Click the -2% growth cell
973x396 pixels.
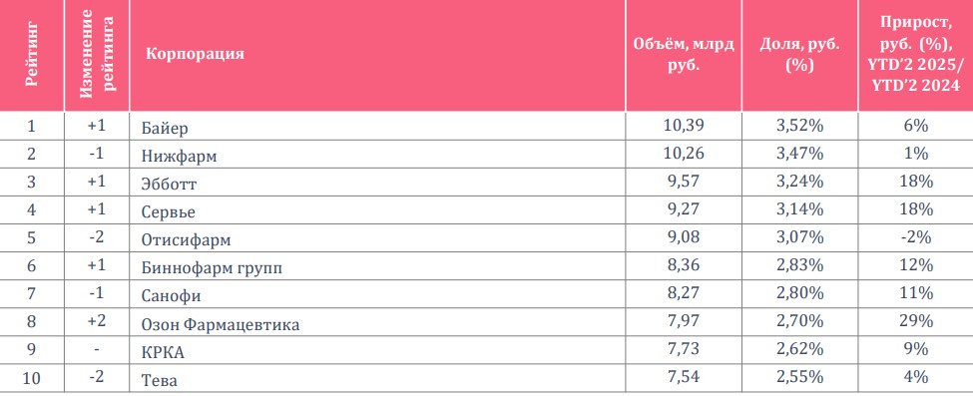915,237
